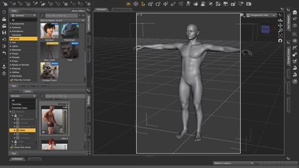Select the Node Selection arrow tool
This screenshot has width=299, height=168.
(x=143, y=4)
